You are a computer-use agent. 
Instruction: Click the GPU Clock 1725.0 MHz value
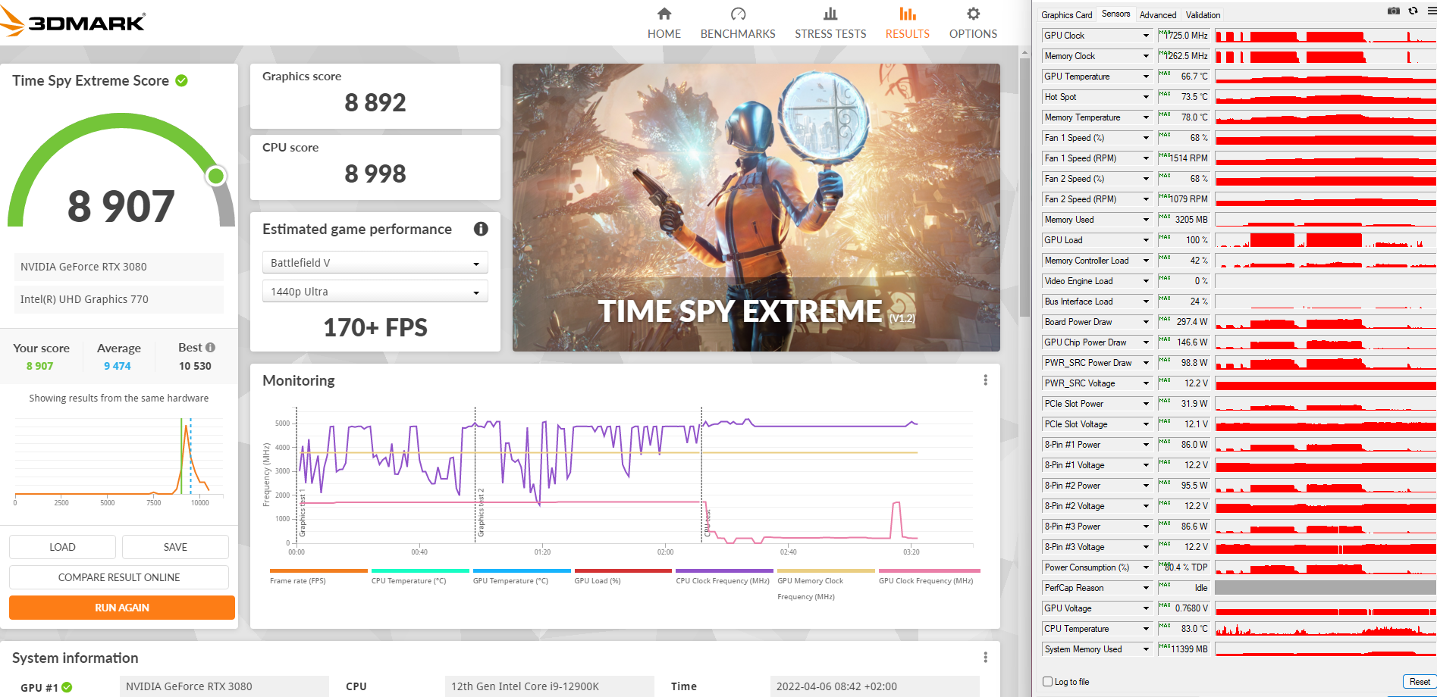[x=1184, y=36]
